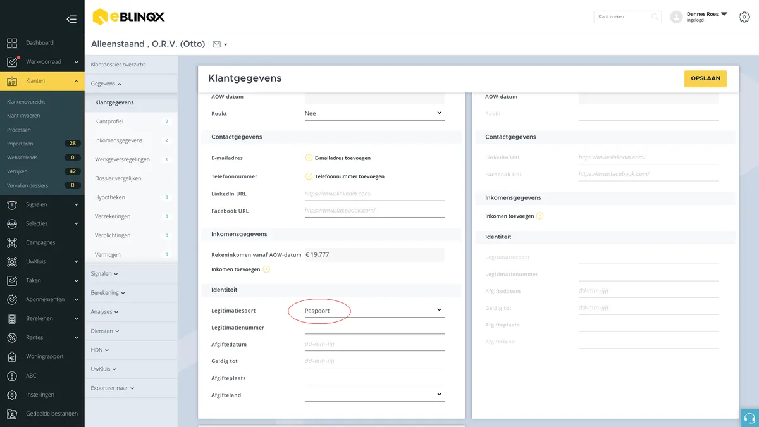Open the Berekenen calculator icon
Image resolution: width=759 pixels, height=427 pixels.
click(x=12, y=318)
